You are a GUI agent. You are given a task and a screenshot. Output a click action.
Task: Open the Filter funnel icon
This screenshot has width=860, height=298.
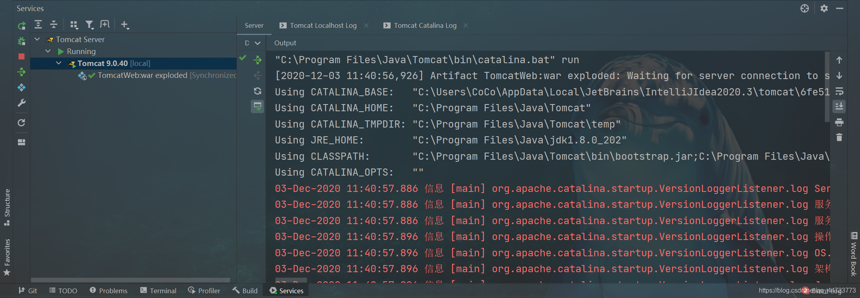coord(90,25)
